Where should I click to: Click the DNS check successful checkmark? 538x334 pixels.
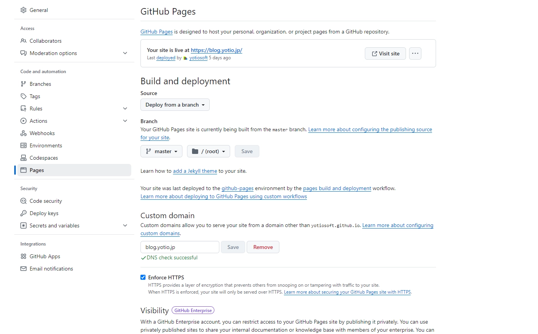(x=143, y=258)
